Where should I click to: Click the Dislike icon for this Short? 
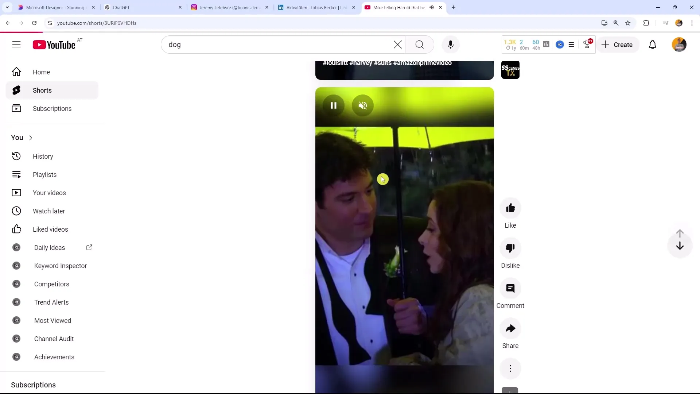[510, 248]
